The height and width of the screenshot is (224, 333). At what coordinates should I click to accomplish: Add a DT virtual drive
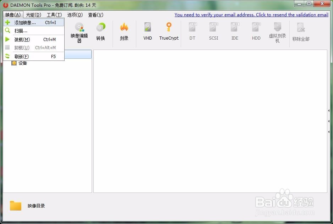pyautogui.click(x=192, y=31)
